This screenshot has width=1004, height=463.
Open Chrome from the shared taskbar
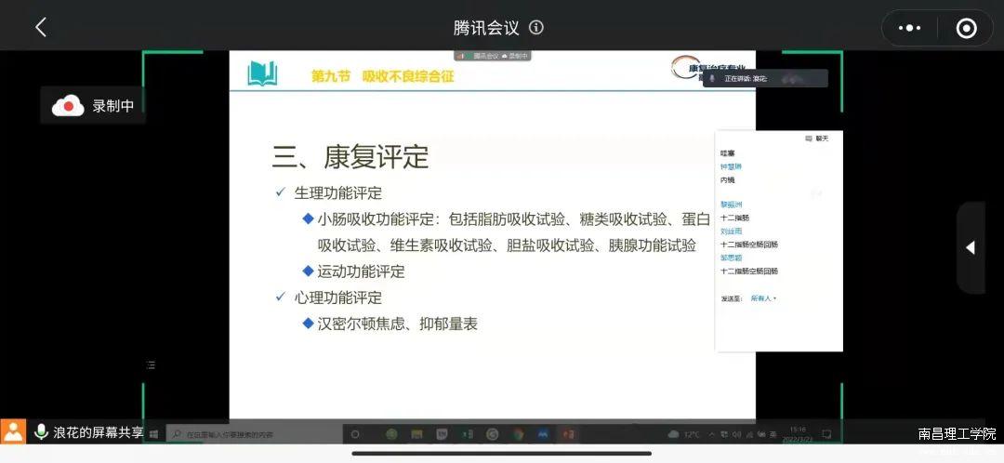coord(518,434)
